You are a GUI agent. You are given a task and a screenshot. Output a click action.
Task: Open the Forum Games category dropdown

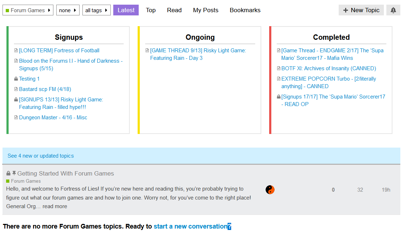pyautogui.click(x=28, y=10)
